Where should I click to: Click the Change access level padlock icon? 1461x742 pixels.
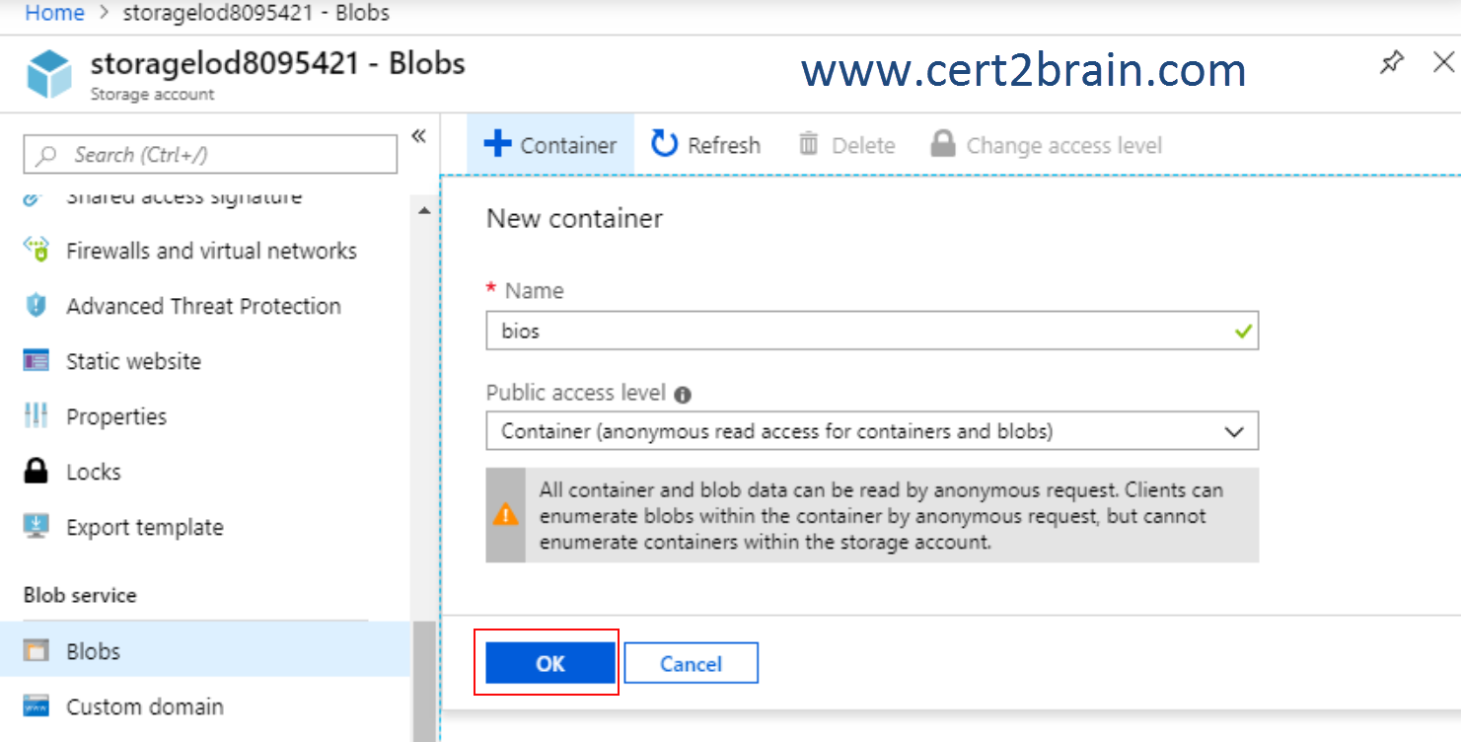pos(943,144)
